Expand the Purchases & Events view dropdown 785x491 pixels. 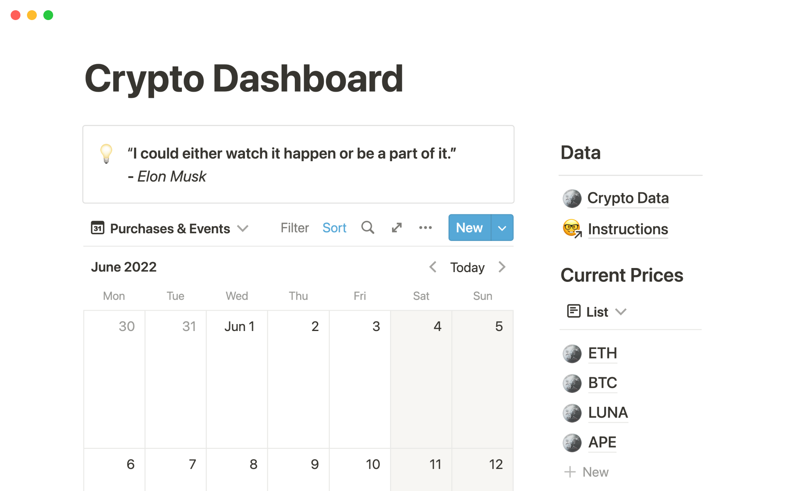tap(243, 228)
